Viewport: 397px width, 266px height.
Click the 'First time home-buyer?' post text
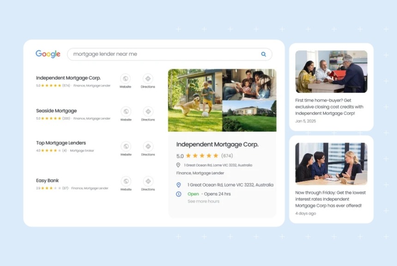(x=329, y=107)
